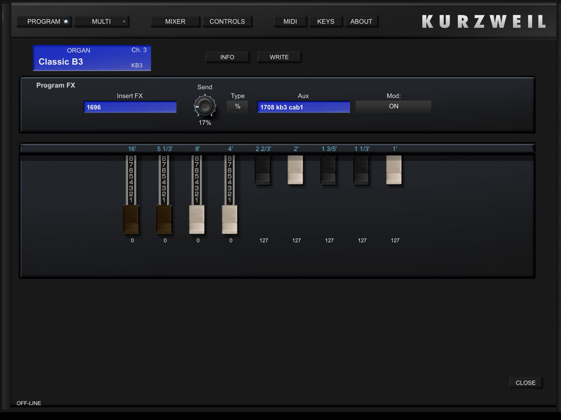Screen dimensions: 561x420
Task: Click the 2' white drawbar
Action: pos(296,170)
